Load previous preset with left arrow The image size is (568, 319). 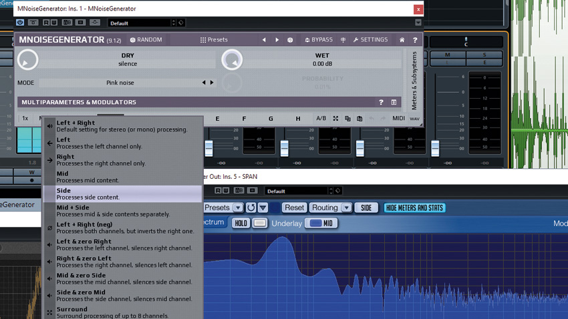click(x=264, y=40)
